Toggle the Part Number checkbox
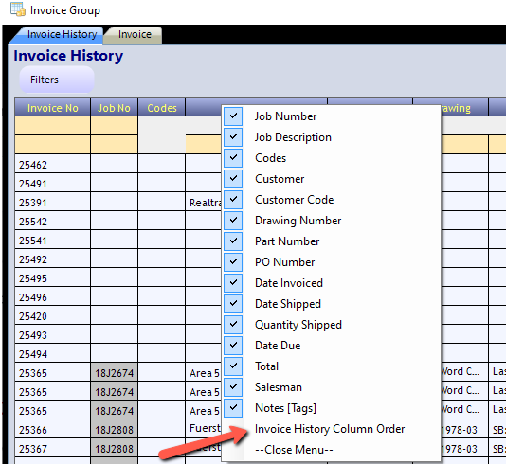Viewport: 506px width, 464px height. coord(233,241)
